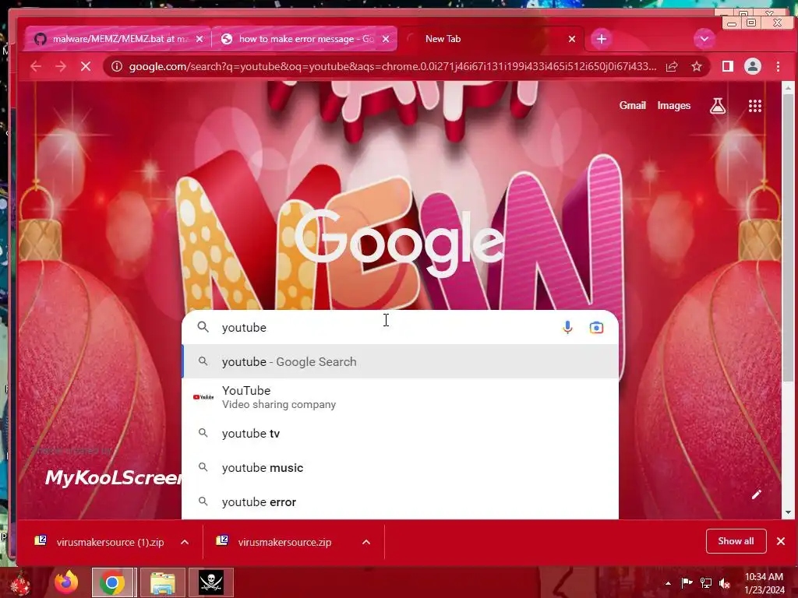The height and width of the screenshot is (598, 798).
Task: Open virusmakersource (1).zip download
Action: click(x=99, y=542)
